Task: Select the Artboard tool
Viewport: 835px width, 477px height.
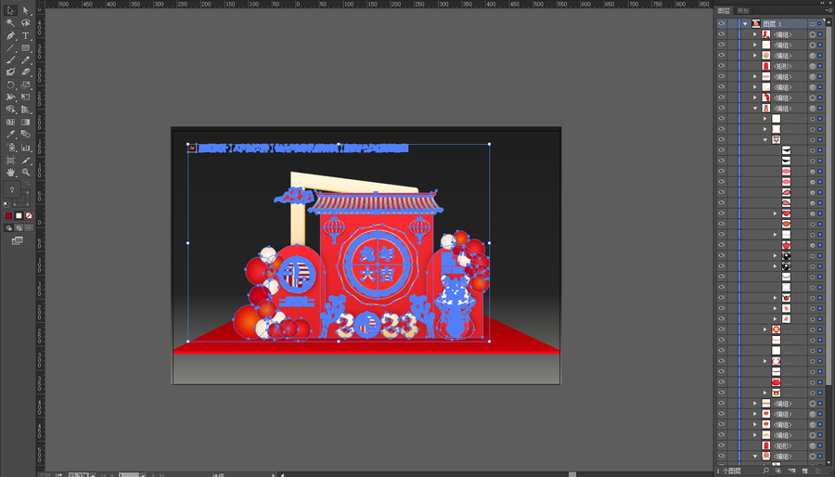Action: [x=10, y=160]
